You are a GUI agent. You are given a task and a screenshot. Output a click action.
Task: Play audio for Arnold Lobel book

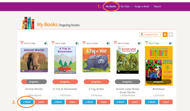[x=139, y=43]
